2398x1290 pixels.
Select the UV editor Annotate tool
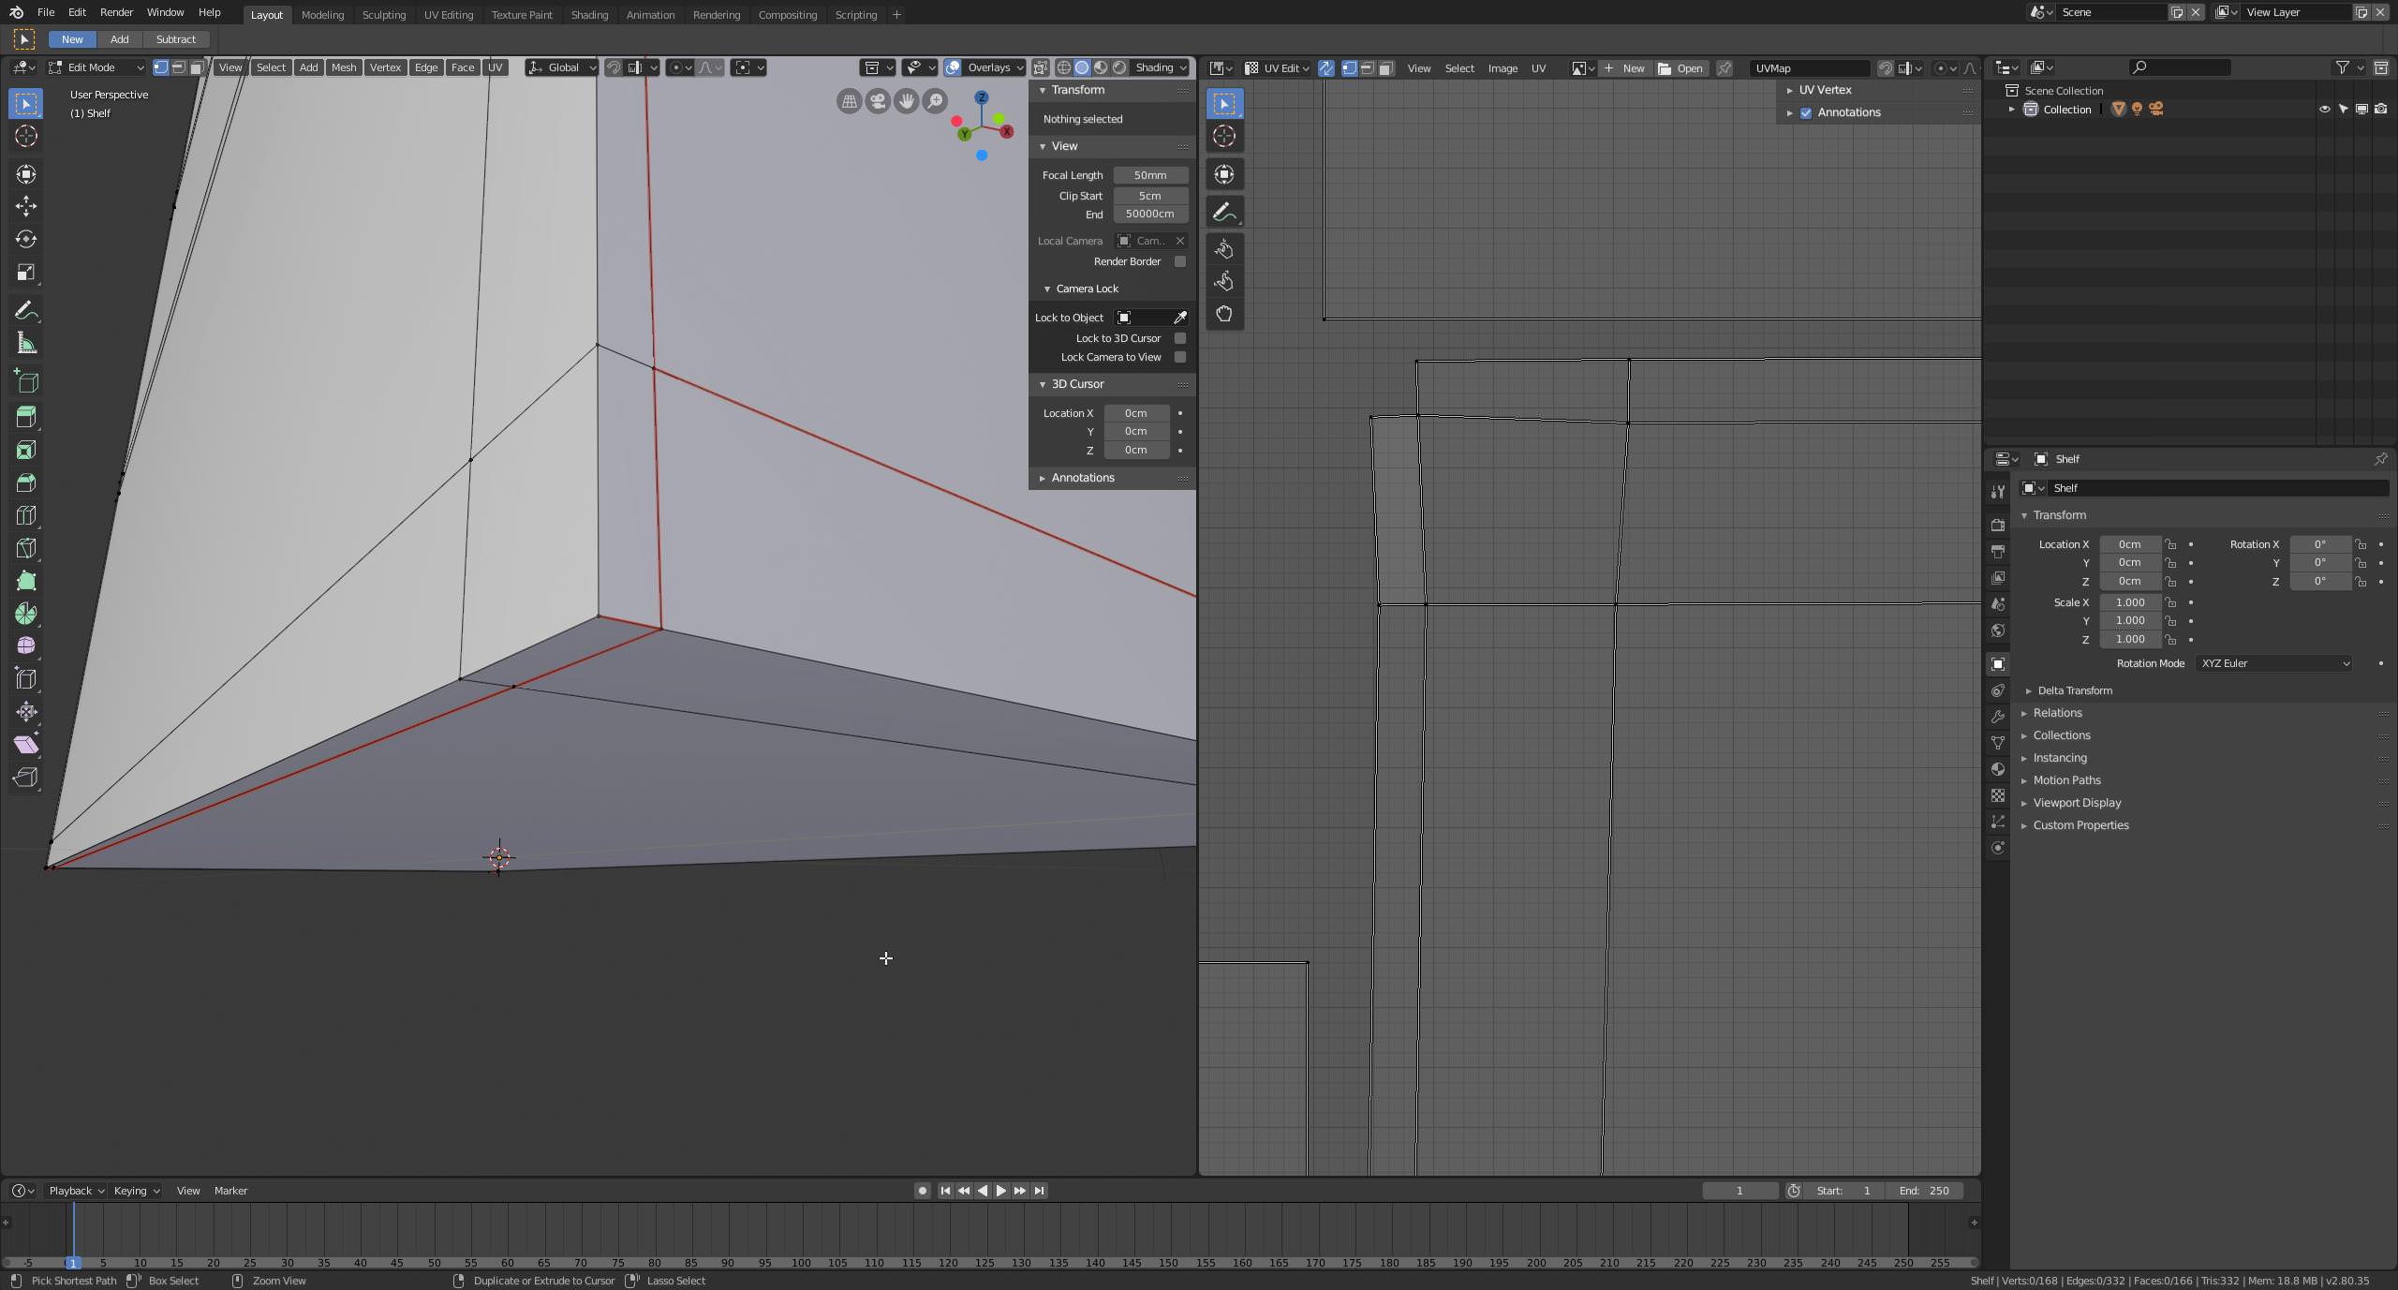pyautogui.click(x=1224, y=213)
